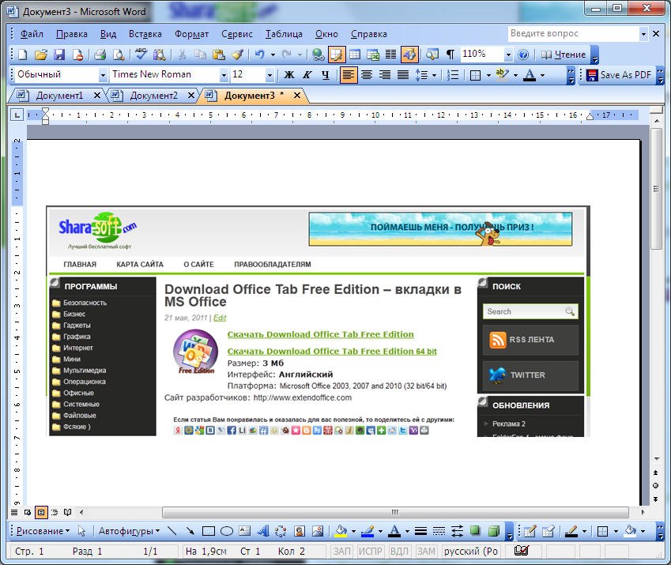Screen dimensions: 671x565
Task: Click the horizontal scrollbar thumb
Action: click(x=395, y=512)
